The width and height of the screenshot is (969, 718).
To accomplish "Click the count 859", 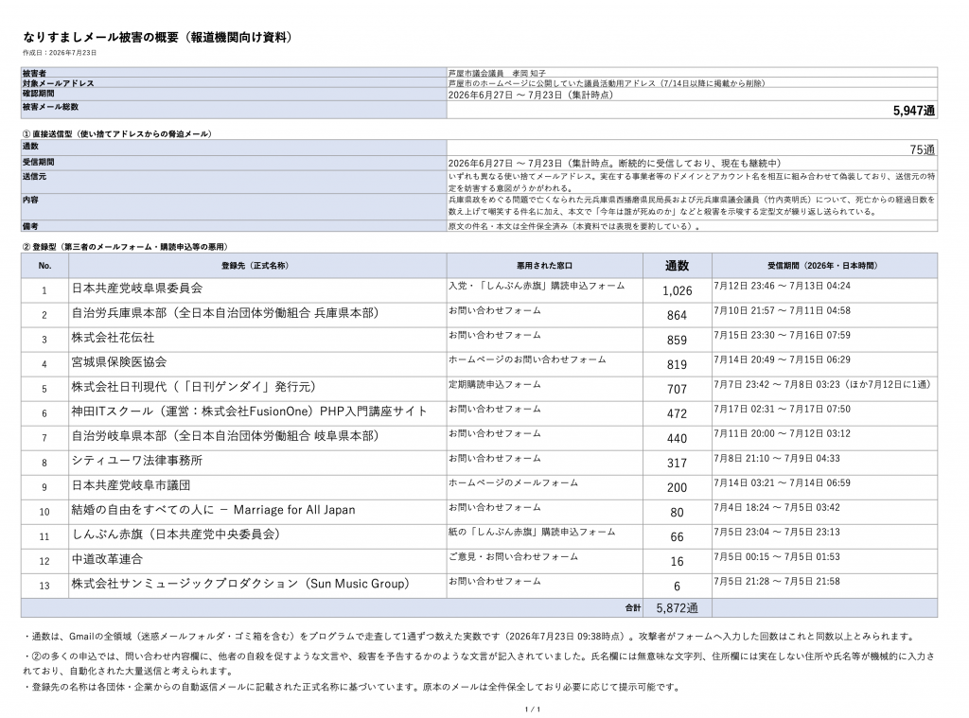I will (677, 340).
